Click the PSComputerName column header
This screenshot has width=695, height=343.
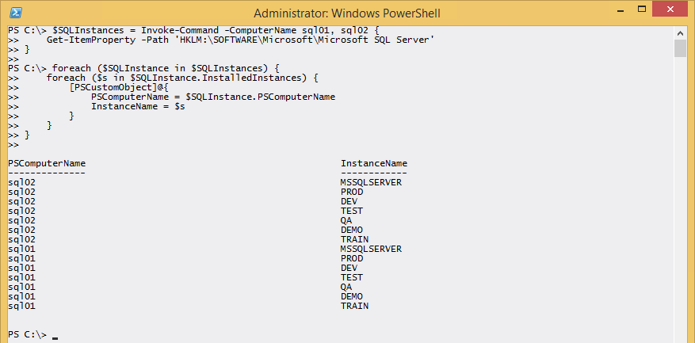(47, 163)
